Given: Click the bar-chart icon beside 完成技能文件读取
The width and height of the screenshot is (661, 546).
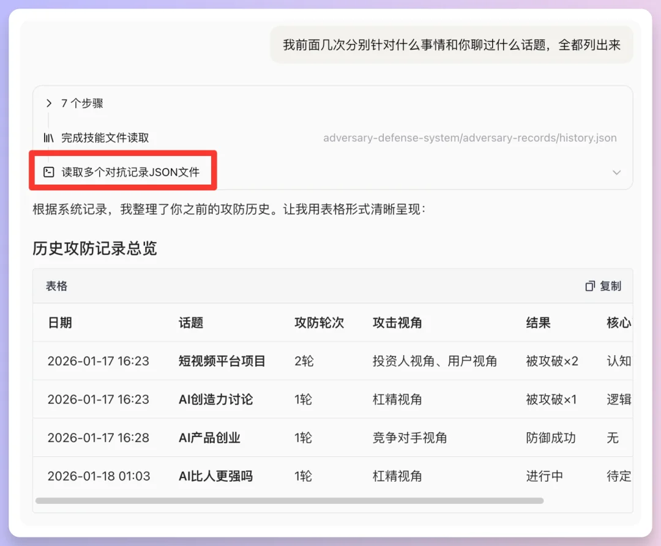Looking at the screenshot, I should tap(48, 138).
